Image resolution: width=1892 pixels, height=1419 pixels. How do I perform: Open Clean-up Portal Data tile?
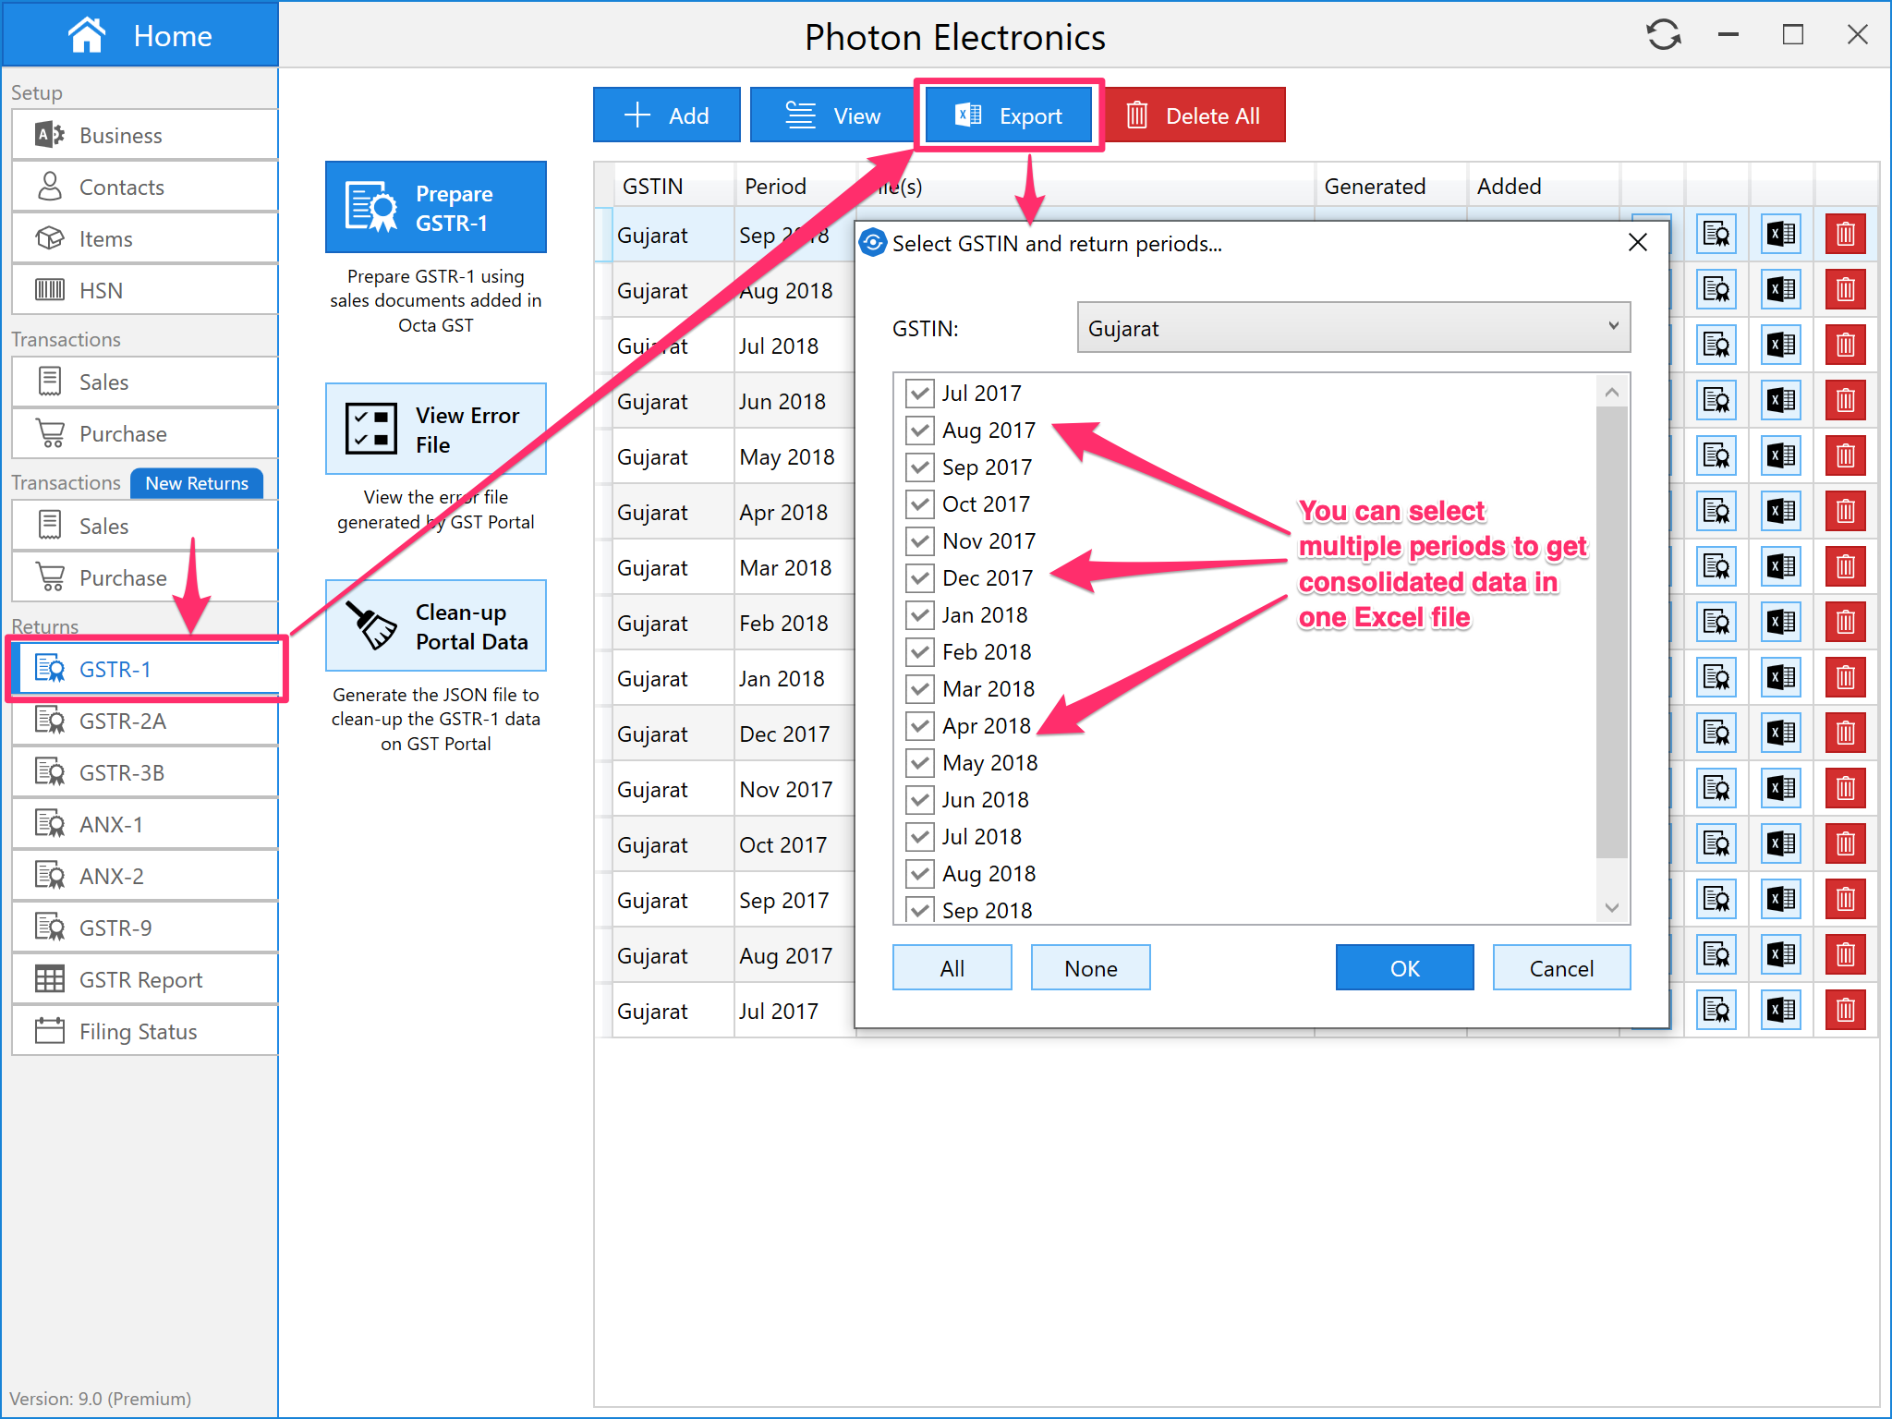tap(436, 626)
